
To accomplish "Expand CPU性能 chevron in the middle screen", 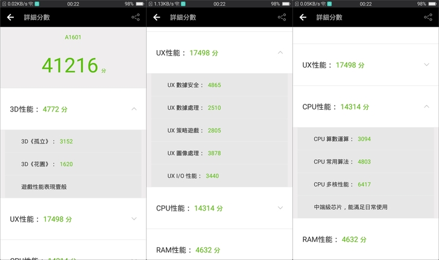I will (x=280, y=208).
